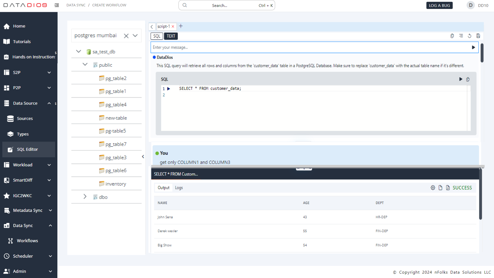Go to DATA SYNC breadcrumb
This screenshot has width=494, height=278.
pyautogui.click(x=76, y=5)
